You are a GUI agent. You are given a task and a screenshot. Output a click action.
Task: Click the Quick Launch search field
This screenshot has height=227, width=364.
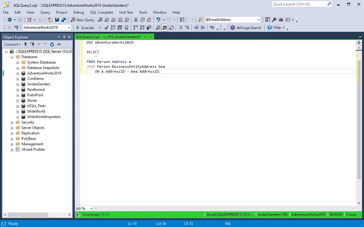tap(299, 4)
